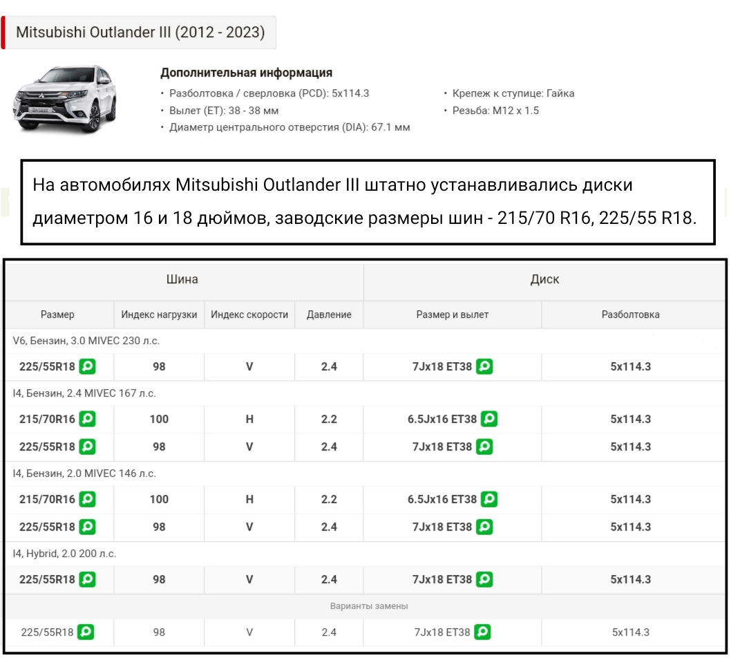The image size is (731, 660).
Task: Click search icon beside 225/55R18 under 2.4 MIVEC 167
Action: 87,447
